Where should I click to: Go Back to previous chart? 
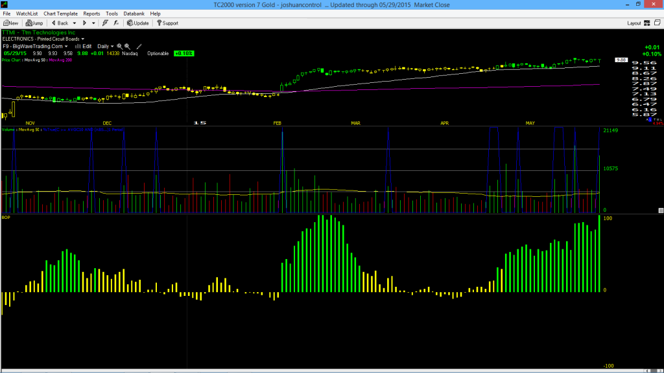tap(60, 23)
